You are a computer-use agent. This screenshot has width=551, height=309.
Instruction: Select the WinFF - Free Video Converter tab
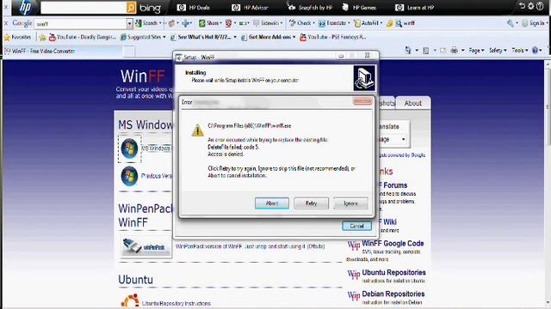pos(63,51)
